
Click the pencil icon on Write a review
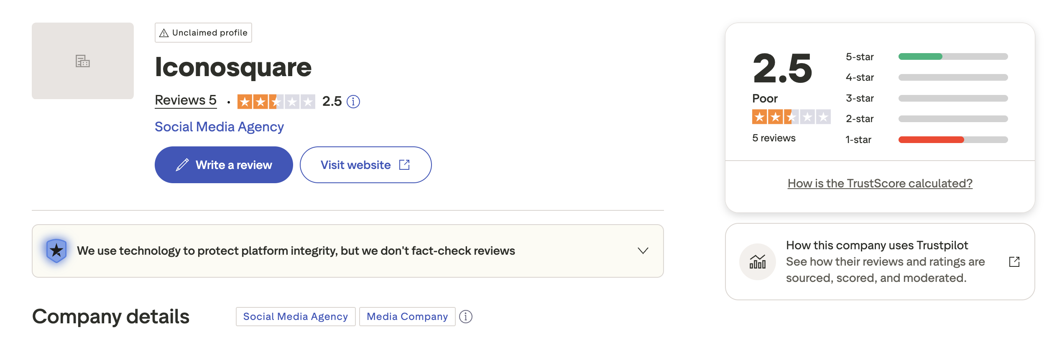click(x=183, y=165)
